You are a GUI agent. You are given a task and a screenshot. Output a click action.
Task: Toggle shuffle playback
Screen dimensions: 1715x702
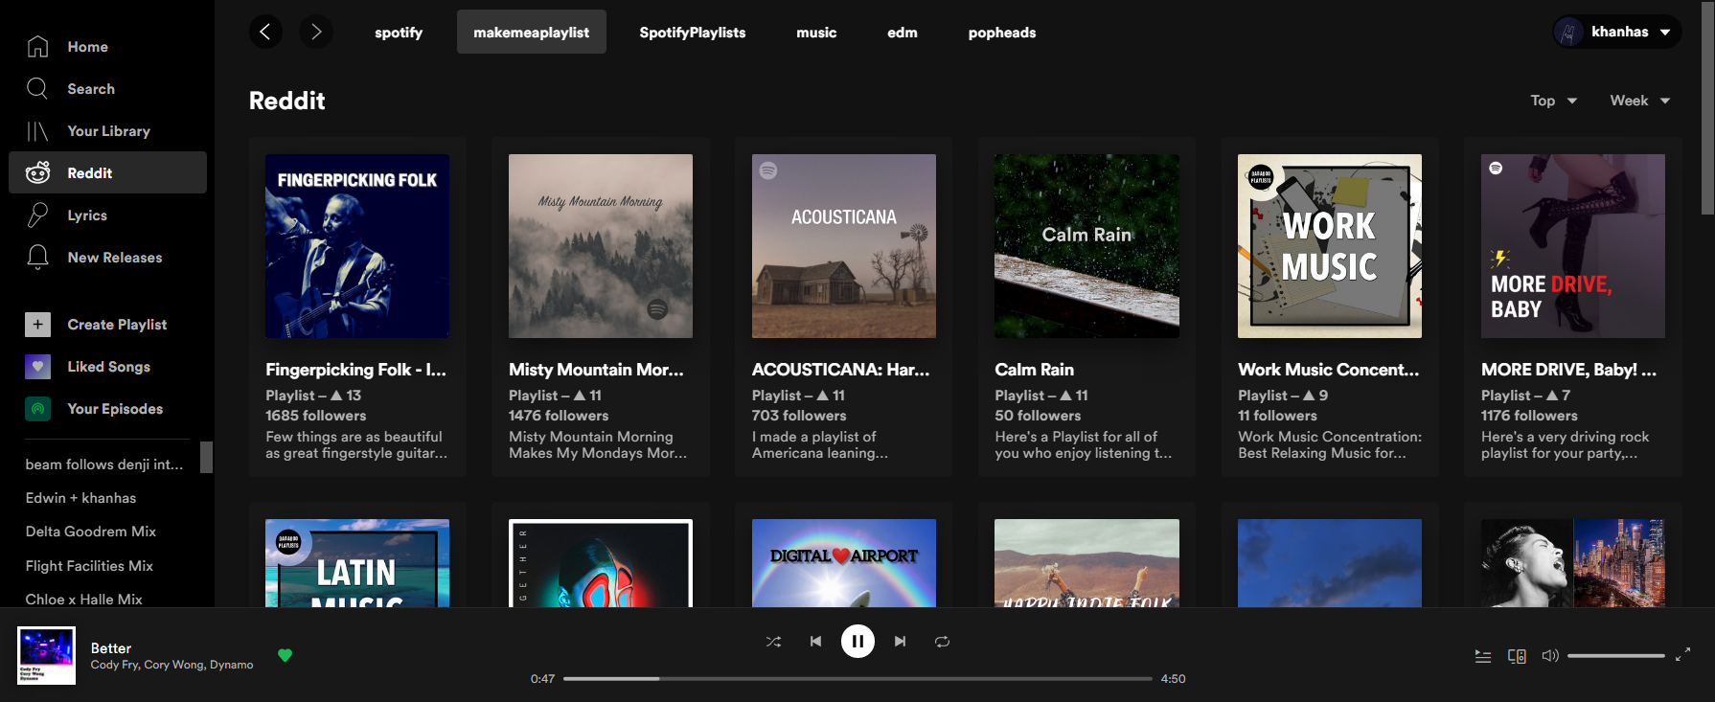(x=773, y=642)
